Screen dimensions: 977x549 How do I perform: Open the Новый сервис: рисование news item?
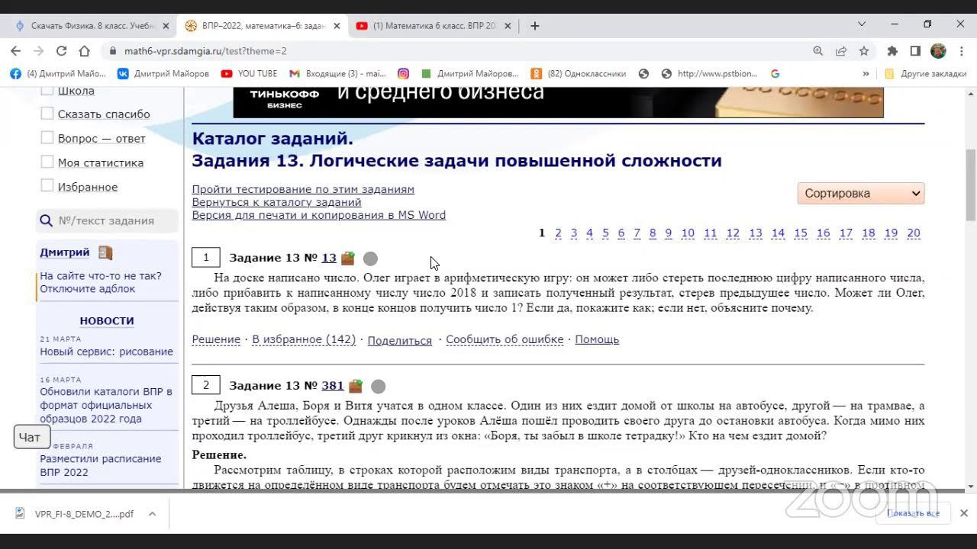(x=106, y=352)
